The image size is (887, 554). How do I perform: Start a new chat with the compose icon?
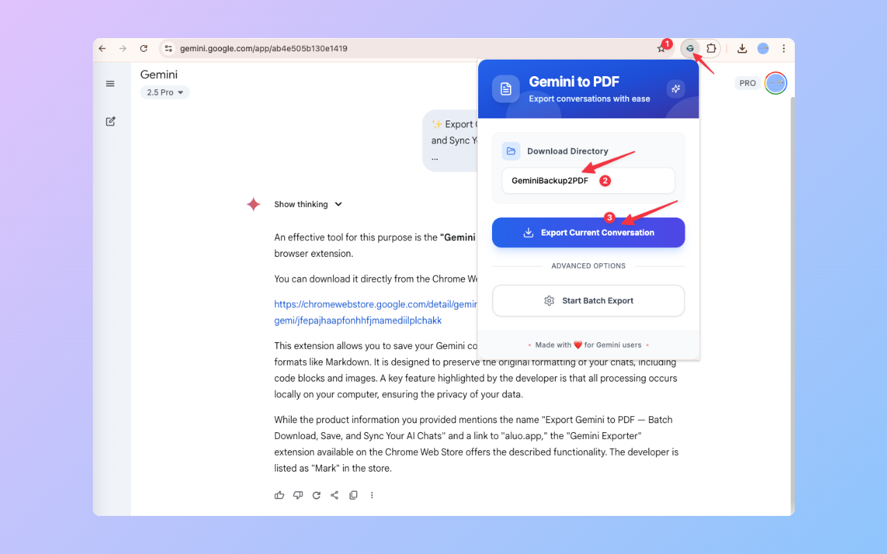110,121
